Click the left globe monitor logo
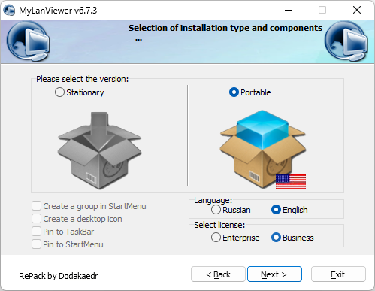This screenshot has width=375, height=291. [x=29, y=41]
